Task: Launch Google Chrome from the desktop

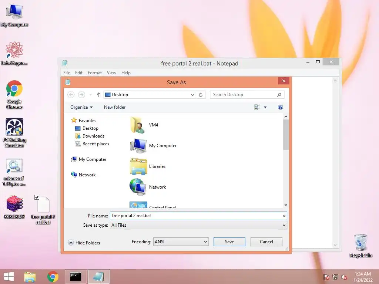Action: point(14,94)
